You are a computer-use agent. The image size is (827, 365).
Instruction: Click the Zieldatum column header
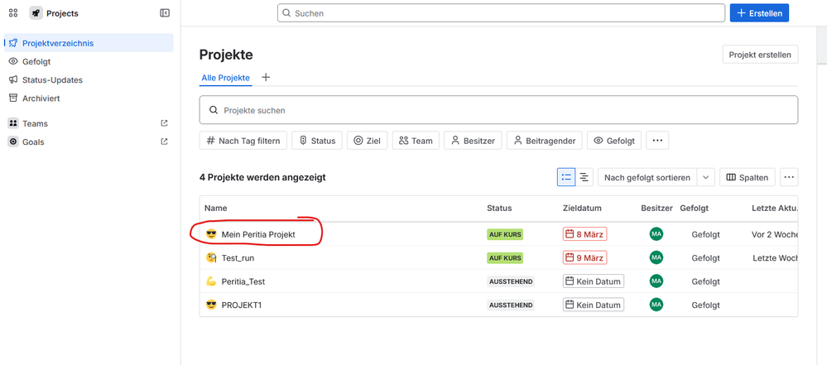582,209
